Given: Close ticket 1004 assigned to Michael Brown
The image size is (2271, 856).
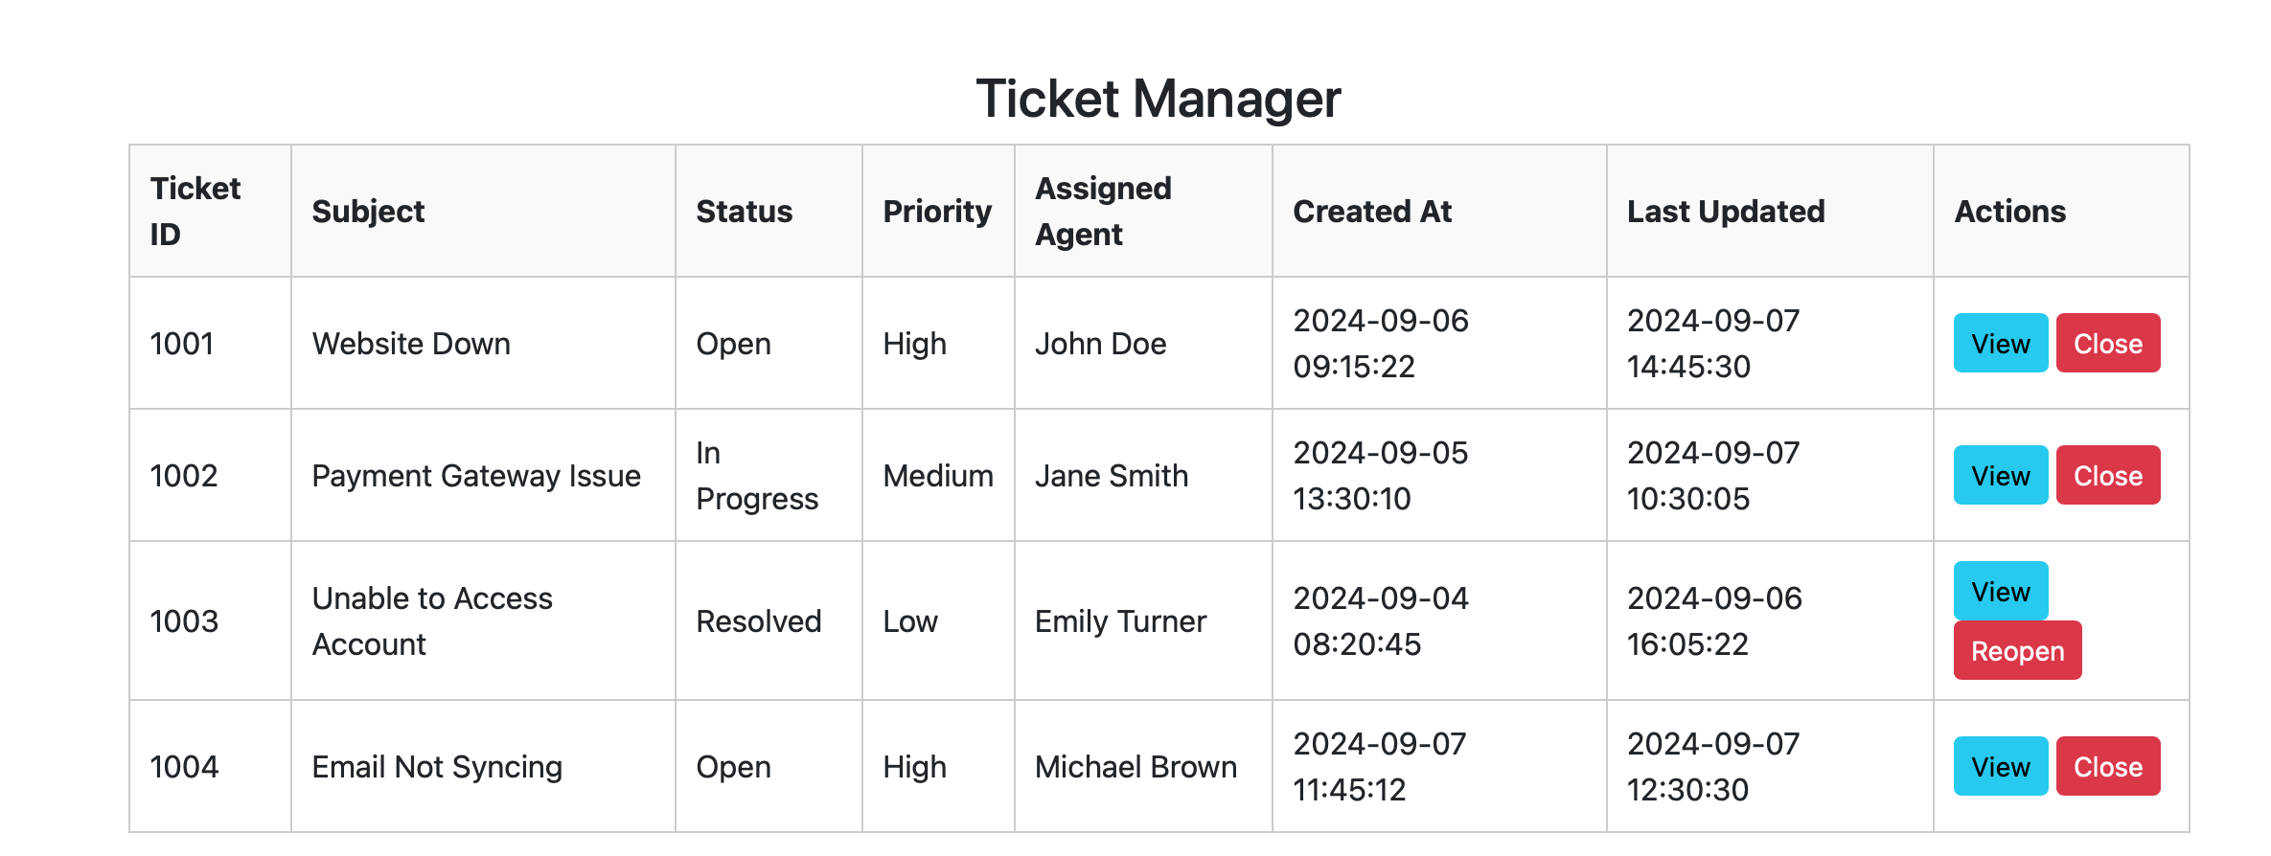Looking at the screenshot, I should (2107, 766).
